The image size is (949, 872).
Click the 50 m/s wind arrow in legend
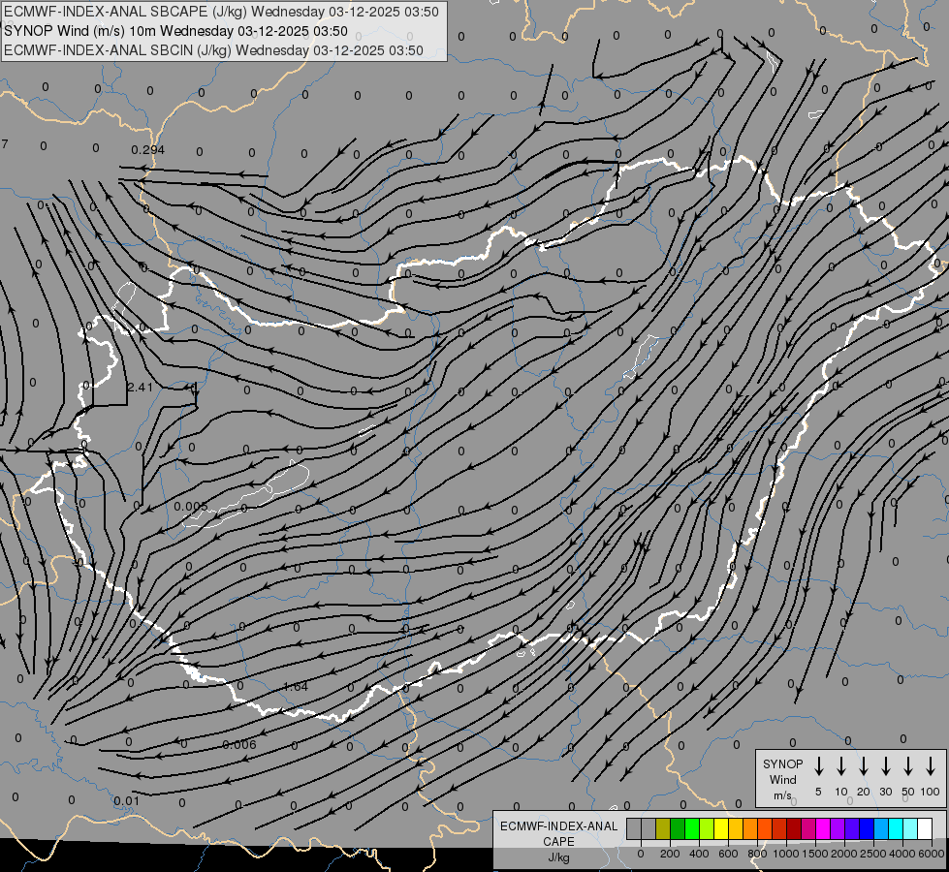pos(908,765)
